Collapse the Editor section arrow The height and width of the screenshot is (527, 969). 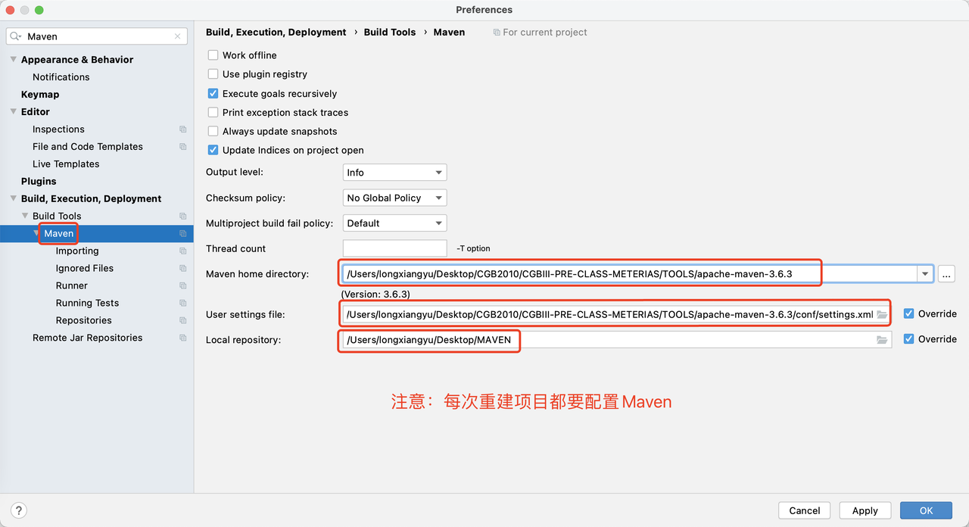point(14,111)
